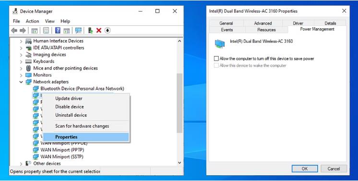Expand the Keyboards tree node
Screen dimensions: 358x181
pyautogui.click(x=21, y=62)
